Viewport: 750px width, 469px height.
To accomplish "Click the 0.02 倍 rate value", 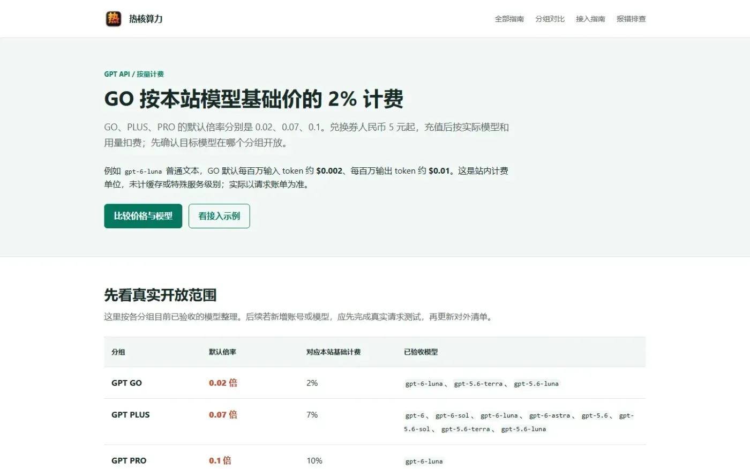I will click(223, 383).
